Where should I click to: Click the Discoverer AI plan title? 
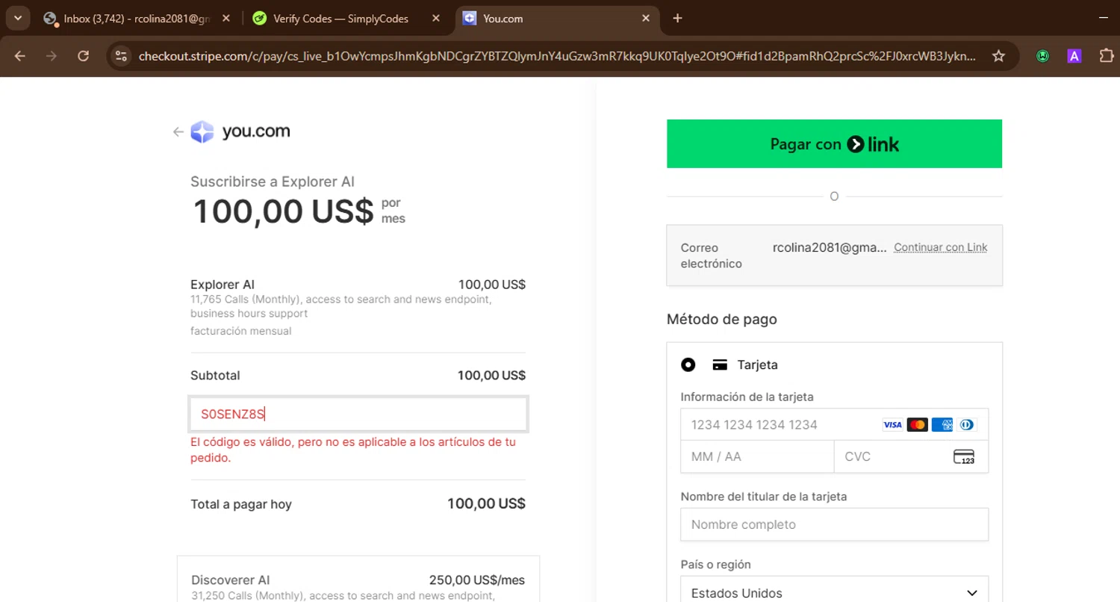click(x=231, y=580)
